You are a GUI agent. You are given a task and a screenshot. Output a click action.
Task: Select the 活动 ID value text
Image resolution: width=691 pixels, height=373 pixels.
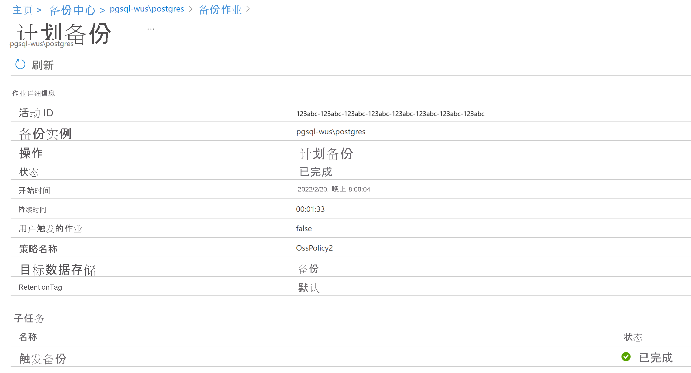coord(390,114)
